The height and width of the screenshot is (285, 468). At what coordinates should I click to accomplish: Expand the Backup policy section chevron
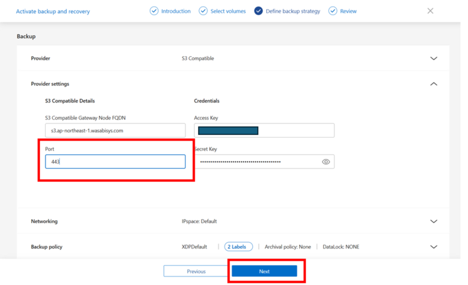point(434,247)
